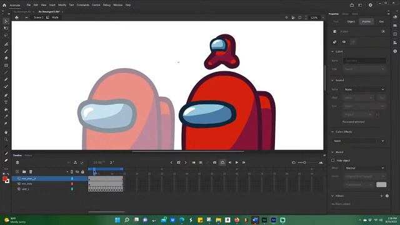Image resolution: width=400 pixels, height=225 pixels.
Task: Click the back arrow beside Scene 1
Action: pyautogui.click(x=26, y=17)
